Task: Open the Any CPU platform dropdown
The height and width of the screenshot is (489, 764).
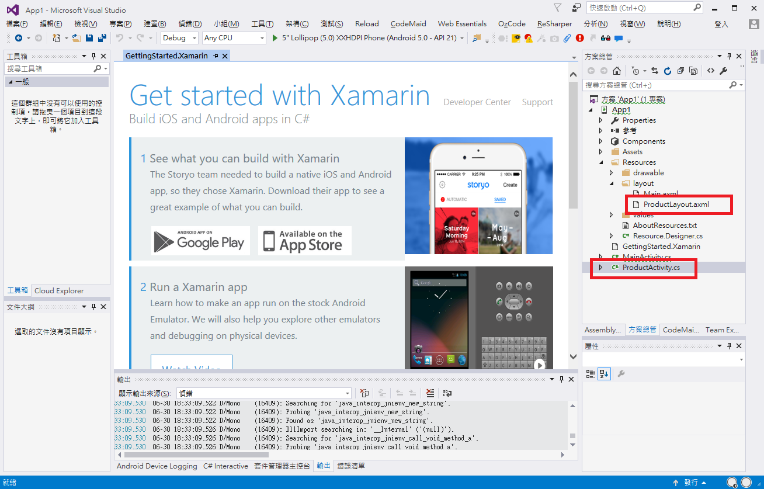Action: (234, 38)
